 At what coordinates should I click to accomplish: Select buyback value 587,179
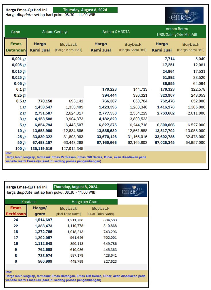(x=77, y=255)
